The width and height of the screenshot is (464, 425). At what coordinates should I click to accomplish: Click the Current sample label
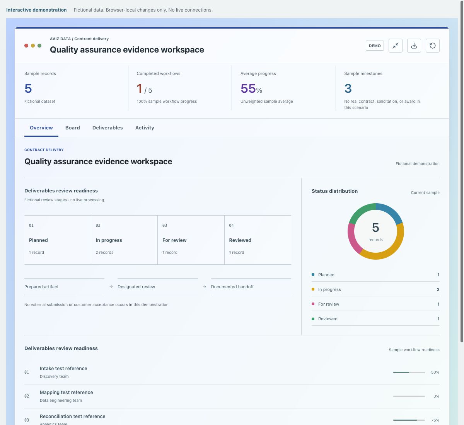pyautogui.click(x=425, y=192)
